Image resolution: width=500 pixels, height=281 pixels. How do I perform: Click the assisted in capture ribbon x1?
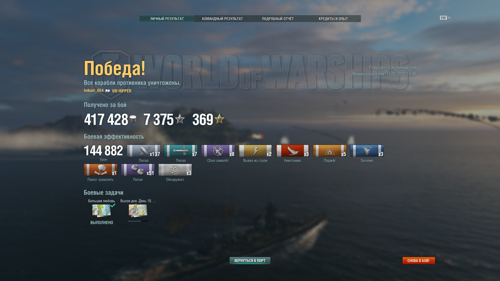click(x=101, y=170)
